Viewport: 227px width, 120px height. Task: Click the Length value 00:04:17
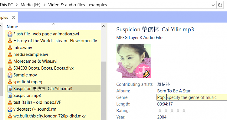point(165,104)
